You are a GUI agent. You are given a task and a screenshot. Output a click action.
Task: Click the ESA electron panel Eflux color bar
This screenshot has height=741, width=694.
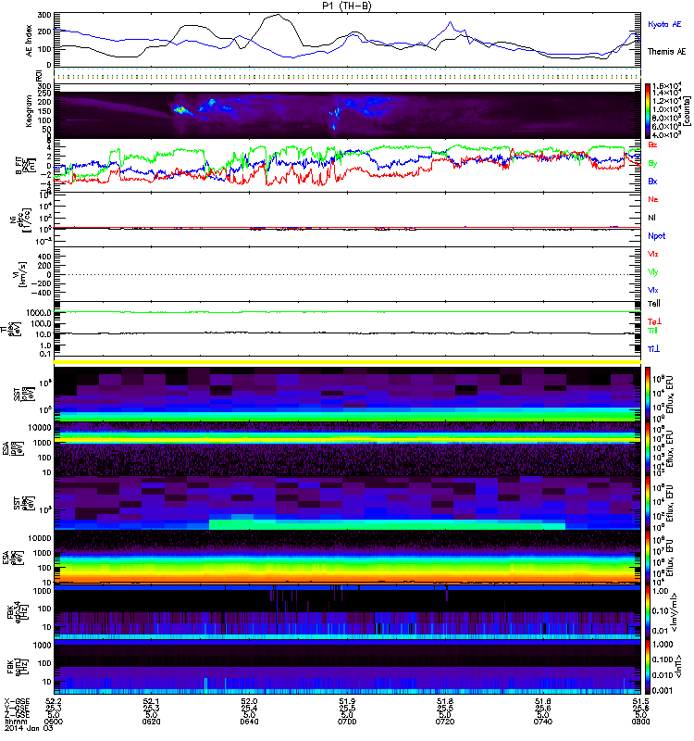[648, 558]
